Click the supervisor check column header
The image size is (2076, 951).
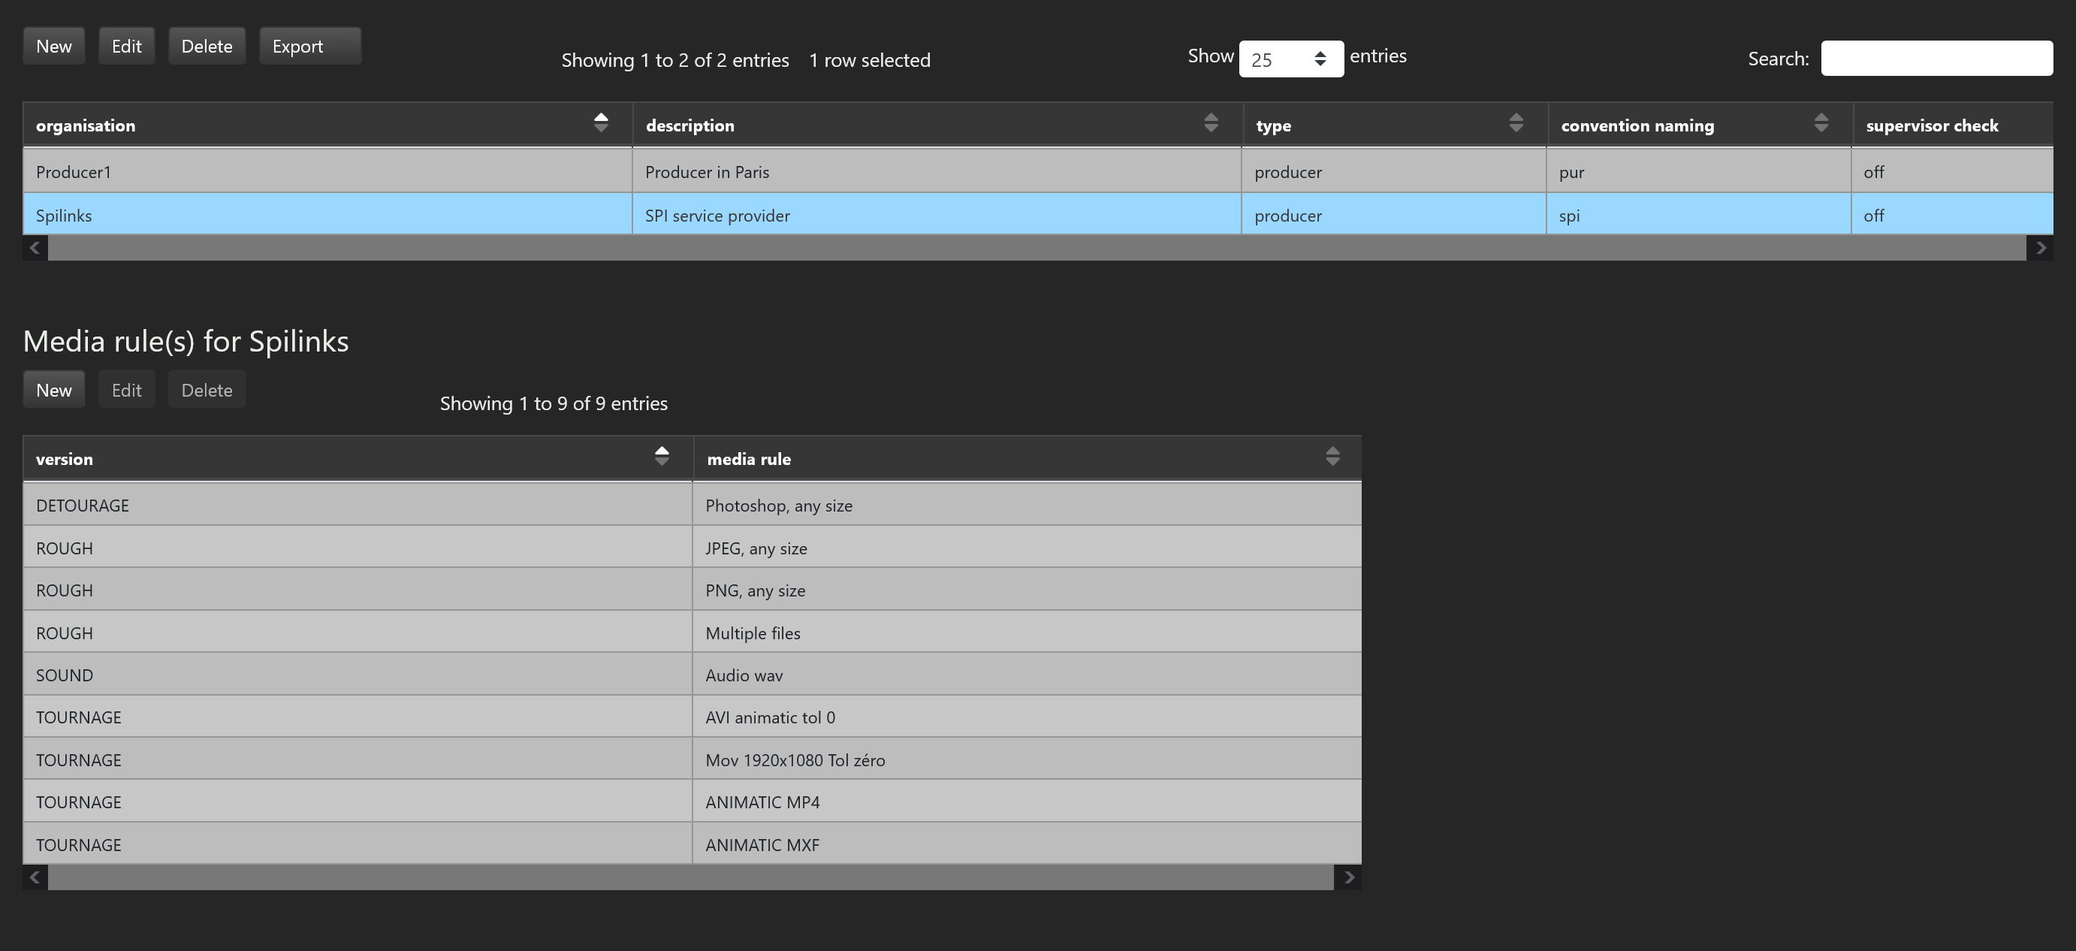(1931, 125)
